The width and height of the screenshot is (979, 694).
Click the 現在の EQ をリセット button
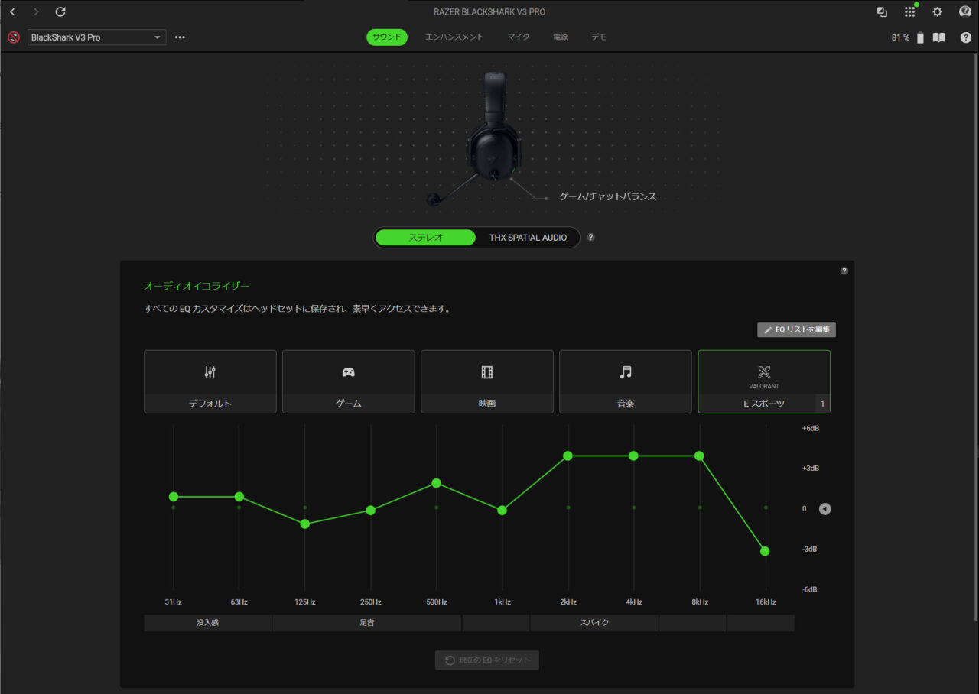tap(487, 660)
